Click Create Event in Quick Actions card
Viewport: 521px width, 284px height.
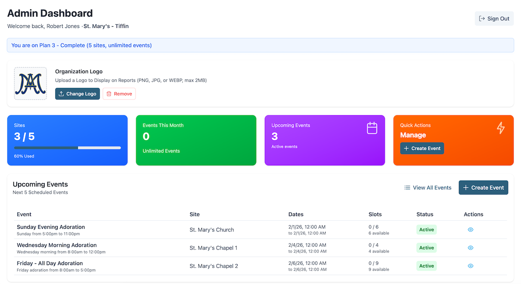coord(422,148)
